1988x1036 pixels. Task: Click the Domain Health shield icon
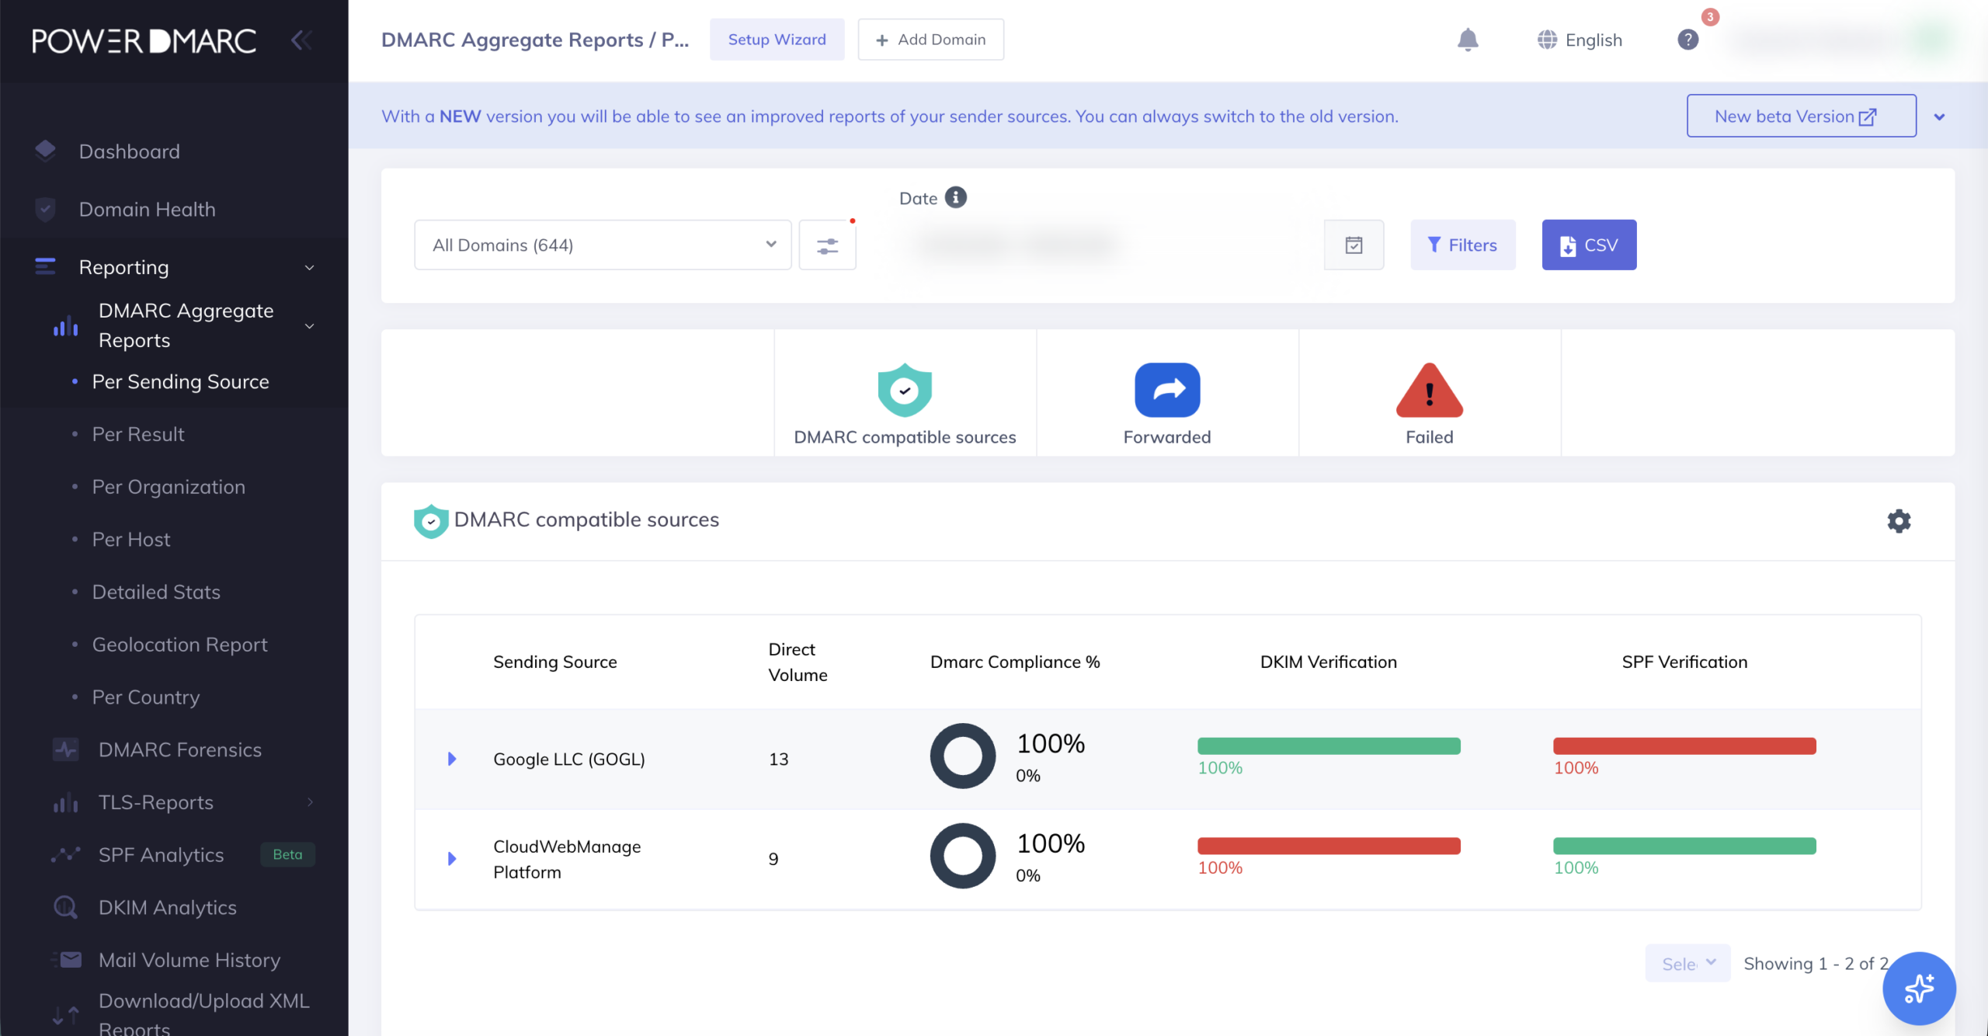click(45, 209)
